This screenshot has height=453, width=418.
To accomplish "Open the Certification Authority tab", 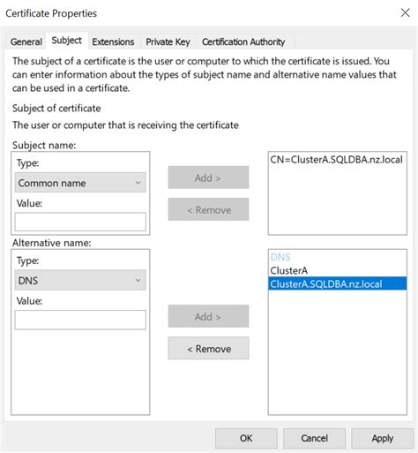I will tap(243, 42).
